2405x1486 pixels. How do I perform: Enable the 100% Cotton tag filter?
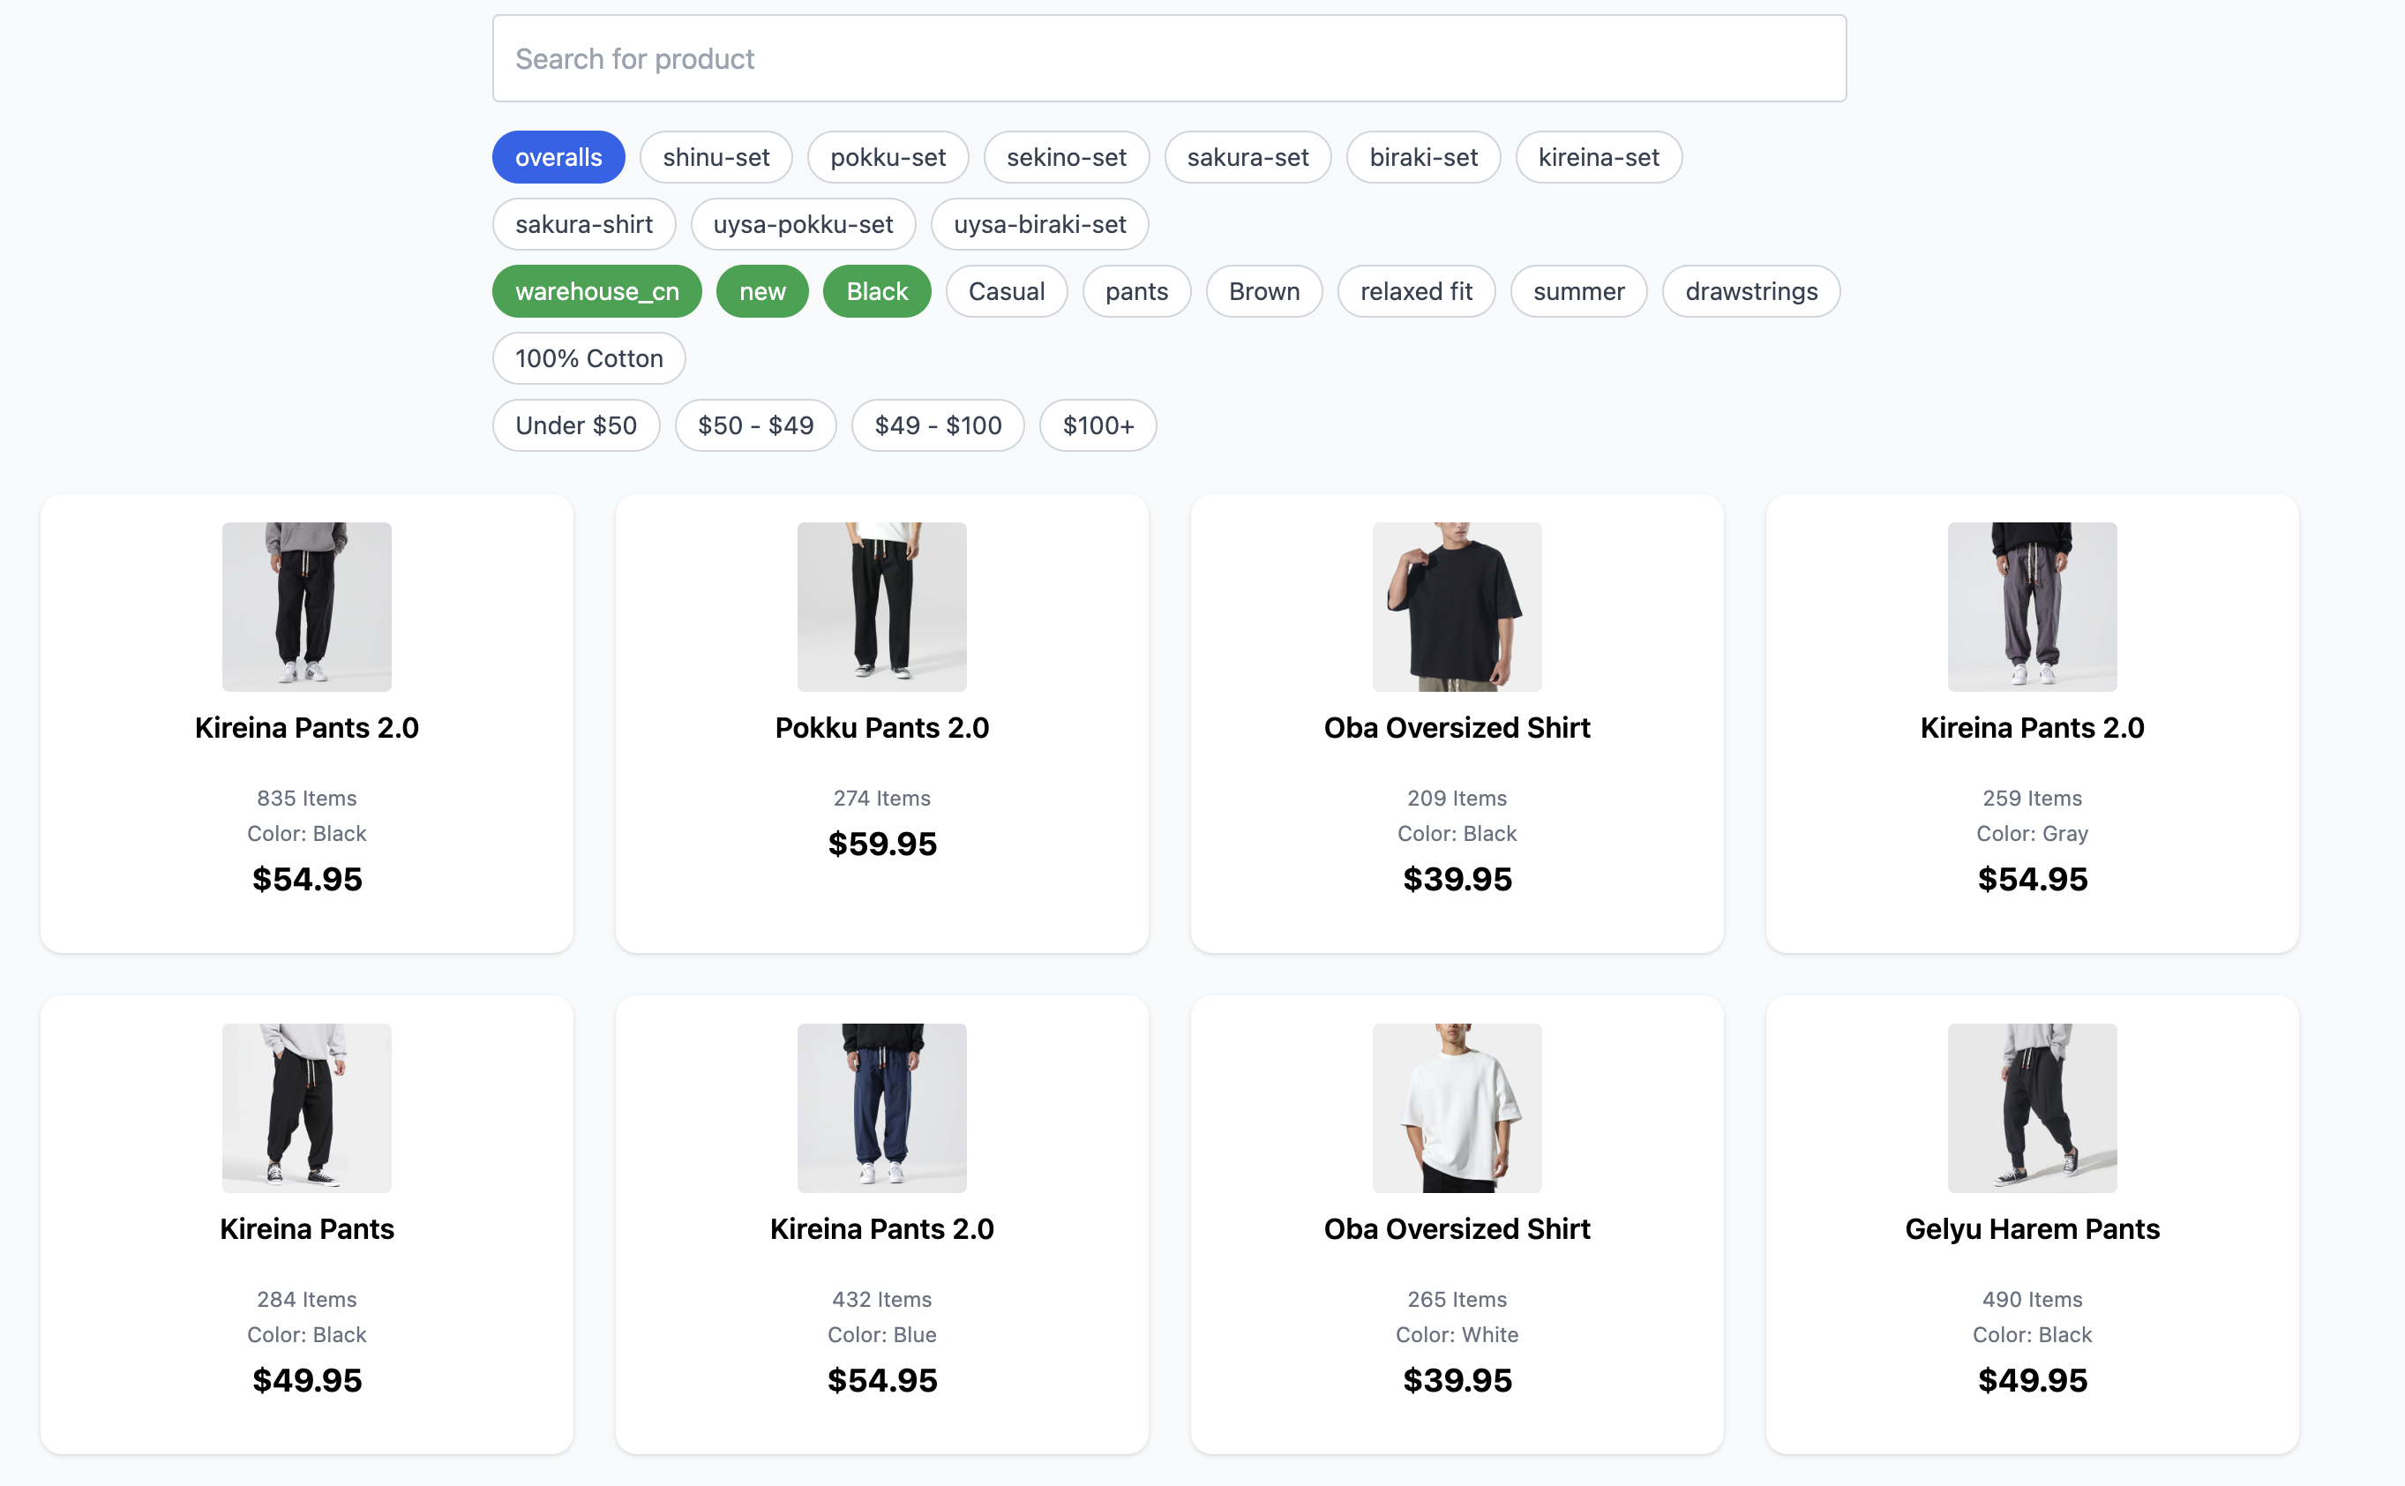pos(588,357)
